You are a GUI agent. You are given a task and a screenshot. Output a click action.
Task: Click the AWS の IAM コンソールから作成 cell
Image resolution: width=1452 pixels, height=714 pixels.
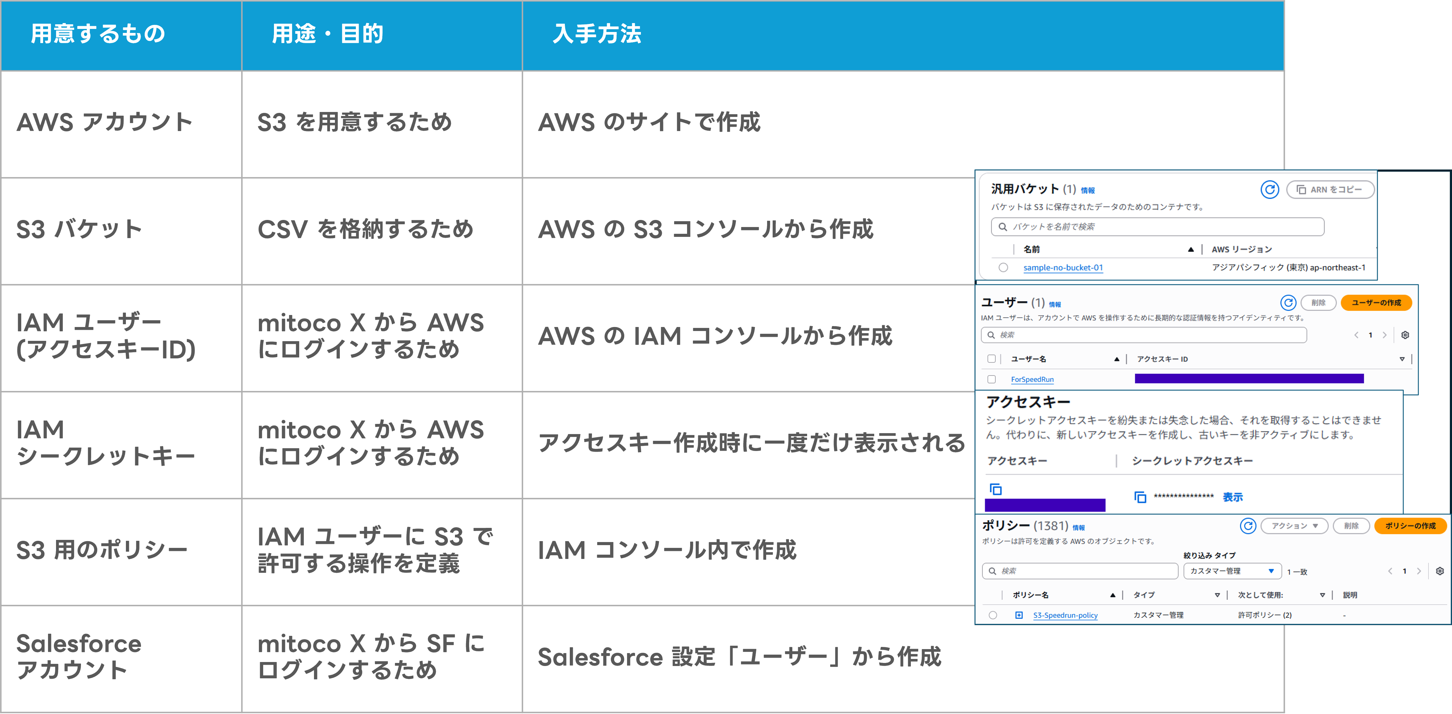click(x=749, y=338)
